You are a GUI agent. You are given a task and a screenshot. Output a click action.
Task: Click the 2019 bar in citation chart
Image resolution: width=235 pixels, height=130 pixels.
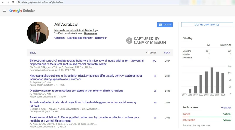pos(195,90)
